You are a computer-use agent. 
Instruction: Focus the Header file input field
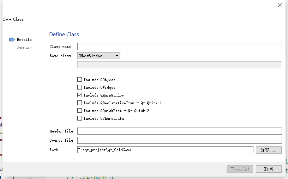[179, 131]
